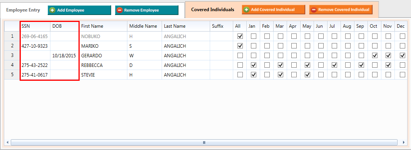Click the Remove Covered Individual button

pyautogui.click(x=341, y=10)
